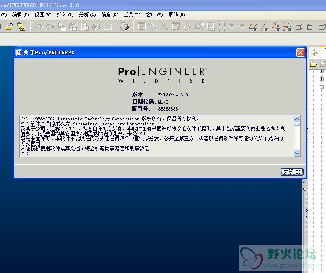
Task: Click the paste special icon
Action: (85, 26)
